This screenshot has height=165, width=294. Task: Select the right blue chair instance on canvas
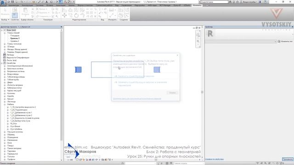157,70
